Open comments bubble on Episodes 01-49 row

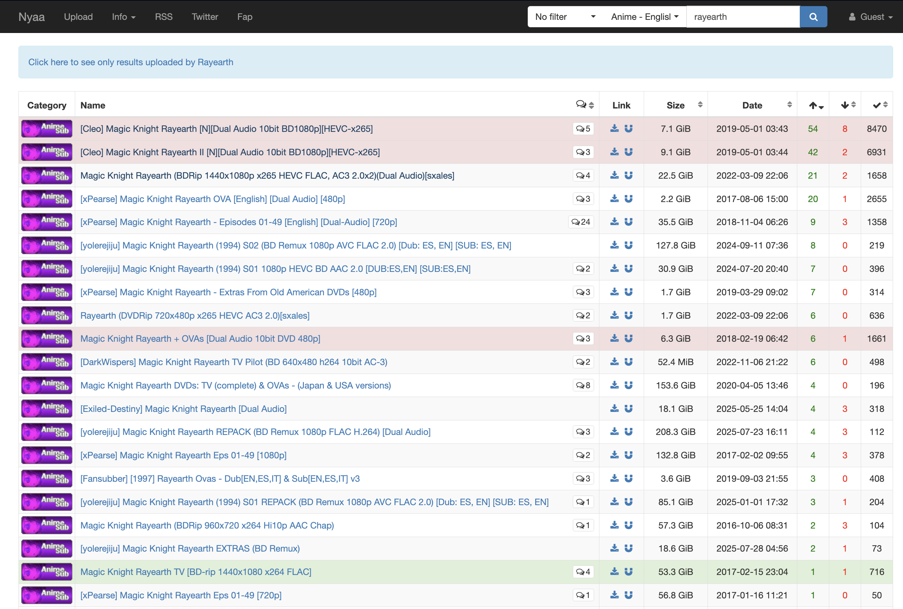581,222
